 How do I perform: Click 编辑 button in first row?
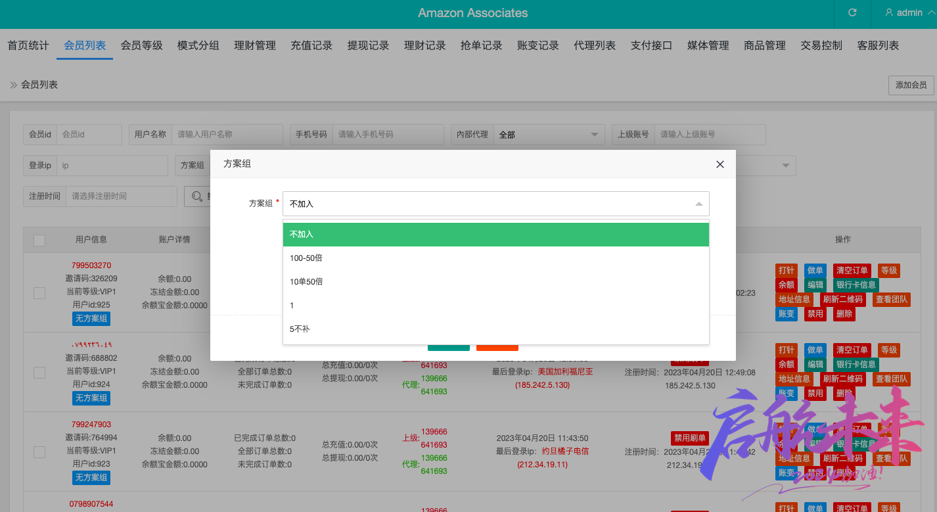[x=815, y=285]
